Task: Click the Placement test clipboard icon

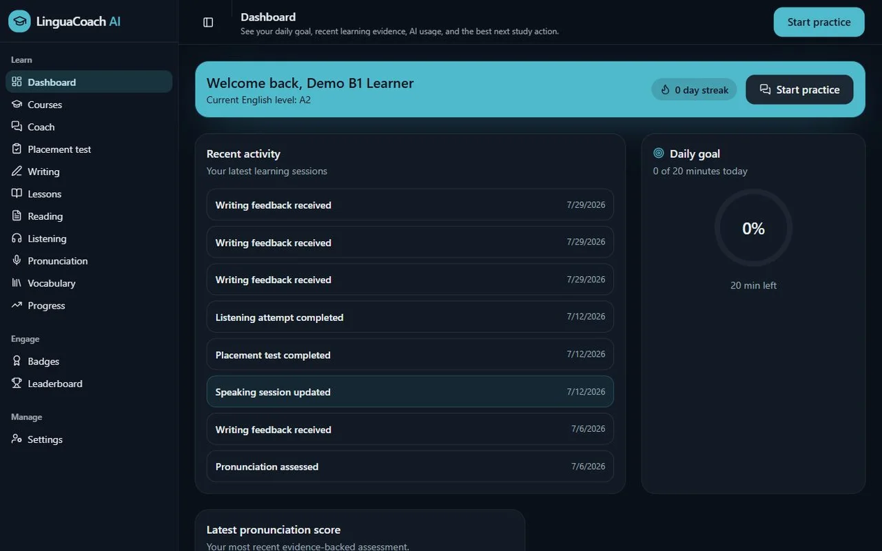Action: 17,149
